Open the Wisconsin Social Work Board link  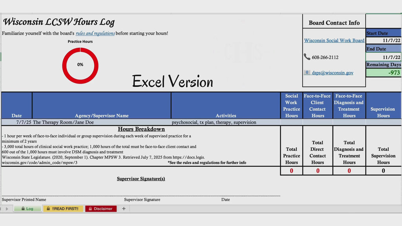pyautogui.click(x=334, y=40)
